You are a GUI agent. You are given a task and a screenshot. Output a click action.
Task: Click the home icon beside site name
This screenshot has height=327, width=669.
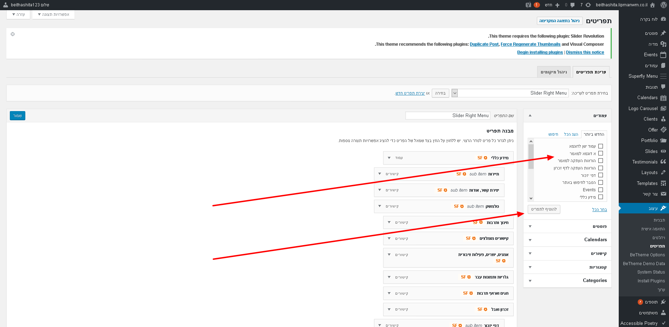(652, 5)
